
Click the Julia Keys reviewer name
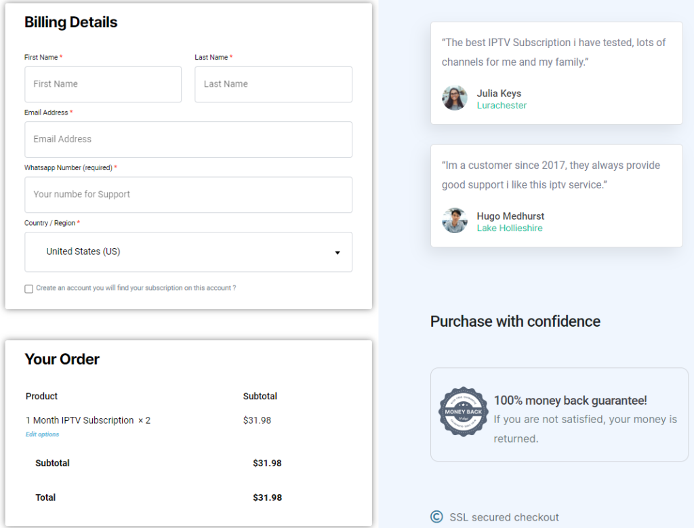[x=499, y=94]
